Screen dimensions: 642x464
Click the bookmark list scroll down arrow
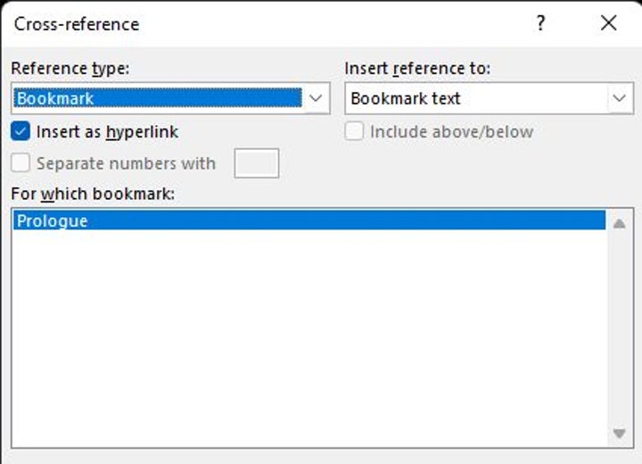619,434
